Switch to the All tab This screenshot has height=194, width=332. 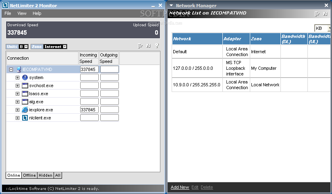click(58, 175)
